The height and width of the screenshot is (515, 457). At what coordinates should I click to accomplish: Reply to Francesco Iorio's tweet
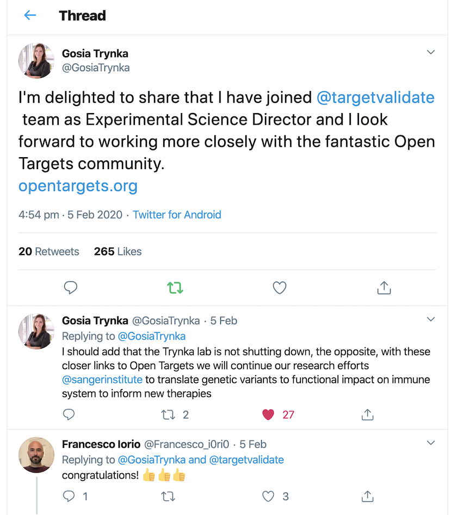pyautogui.click(x=69, y=496)
